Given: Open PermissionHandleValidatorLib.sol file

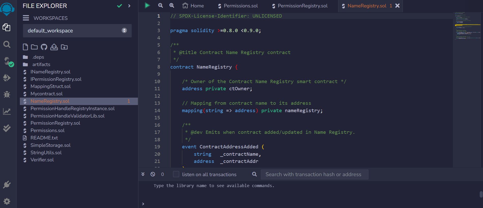Looking at the screenshot, I should pyautogui.click(x=67, y=116).
